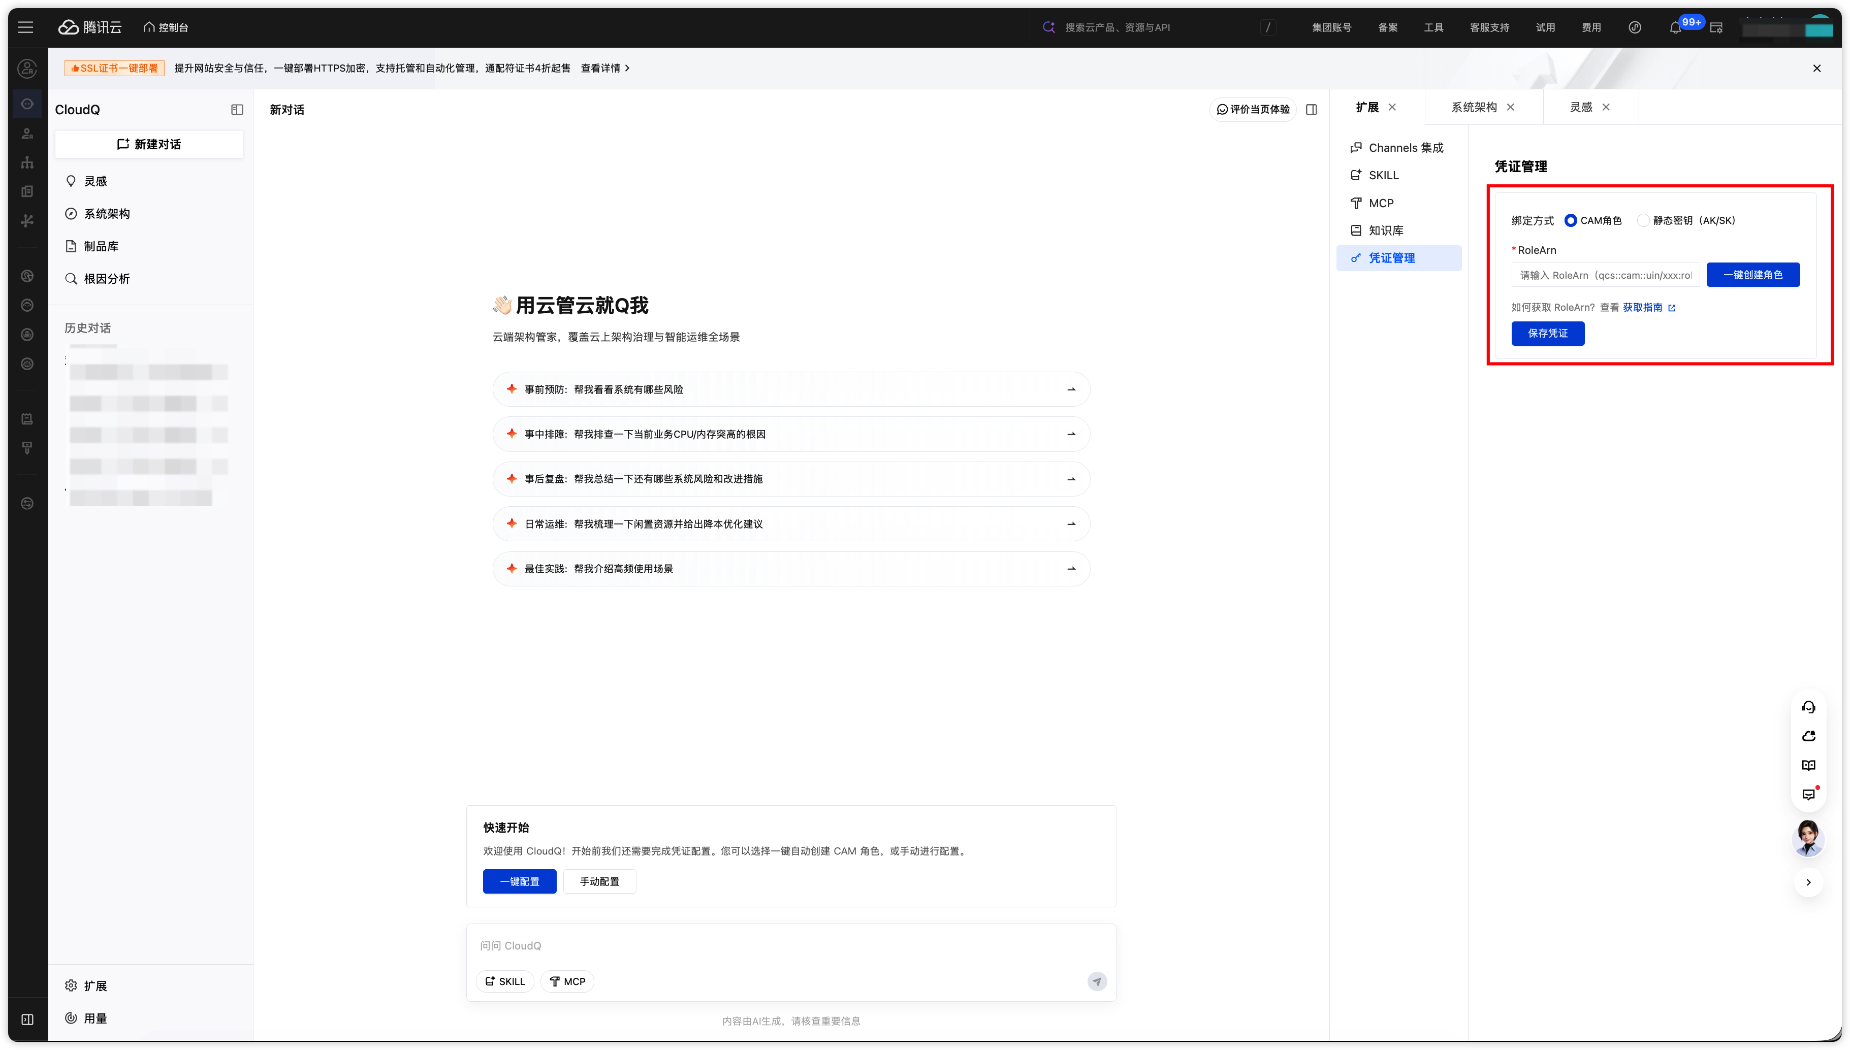Open the book documentation floating icon

1808,765
